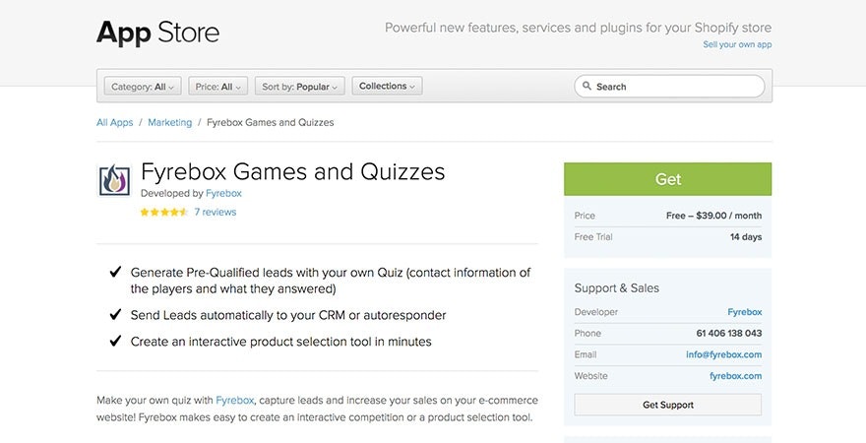866x443 pixels.
Task: Click the Get Support button
Action: pyautogui.click(x=667, y=405)
